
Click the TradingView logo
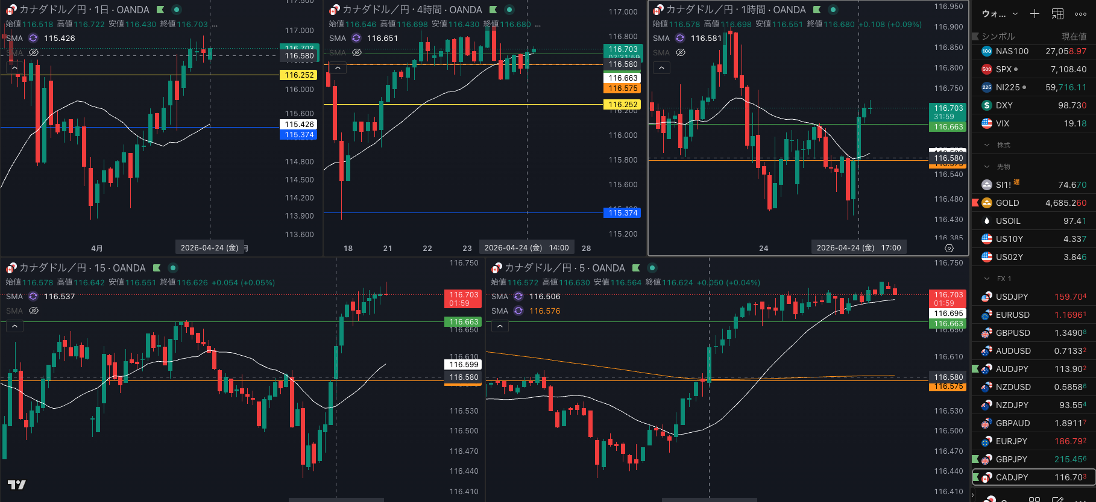(x=16, y=485)
